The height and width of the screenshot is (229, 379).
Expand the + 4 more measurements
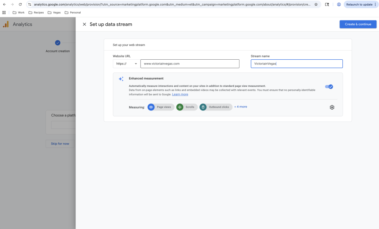coord(241,107)
